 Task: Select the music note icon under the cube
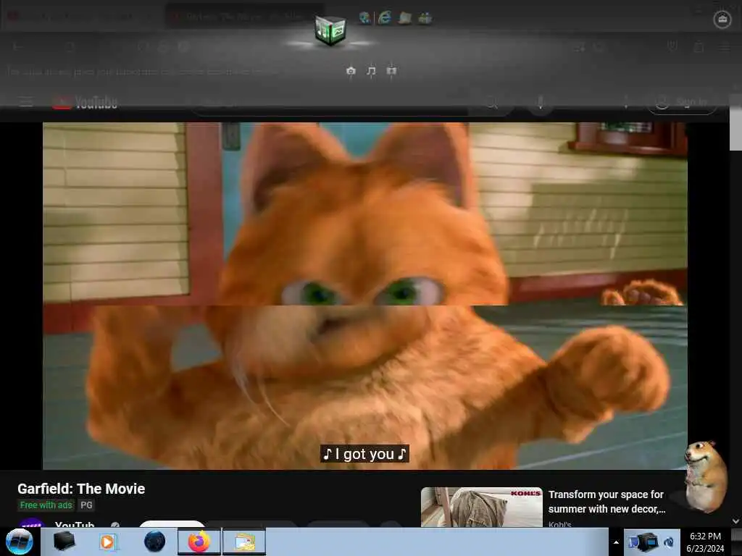(x=371, y=71)
